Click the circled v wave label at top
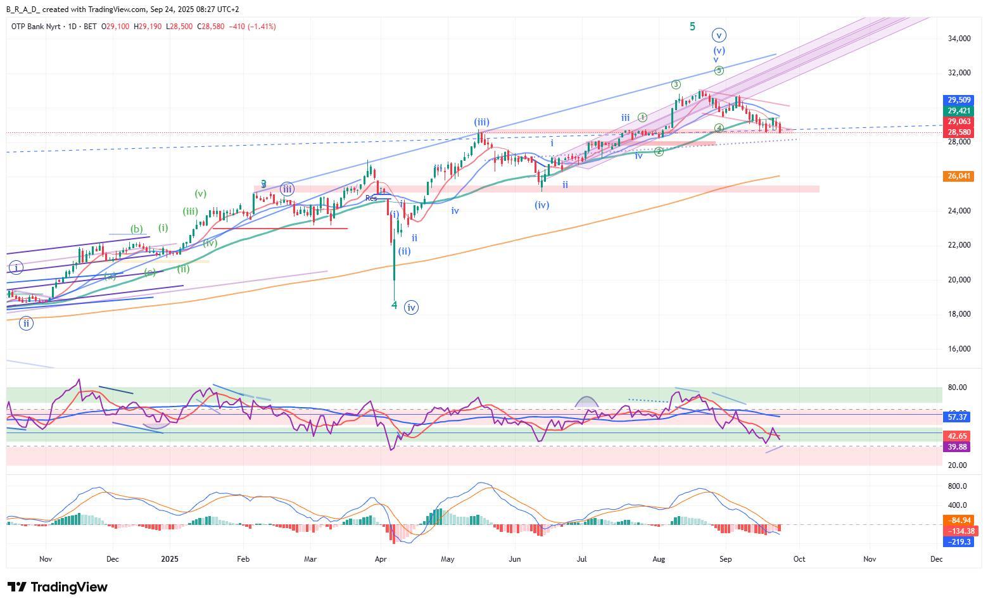Viewport: 988px width, 606px height. (x=718, y=35)
